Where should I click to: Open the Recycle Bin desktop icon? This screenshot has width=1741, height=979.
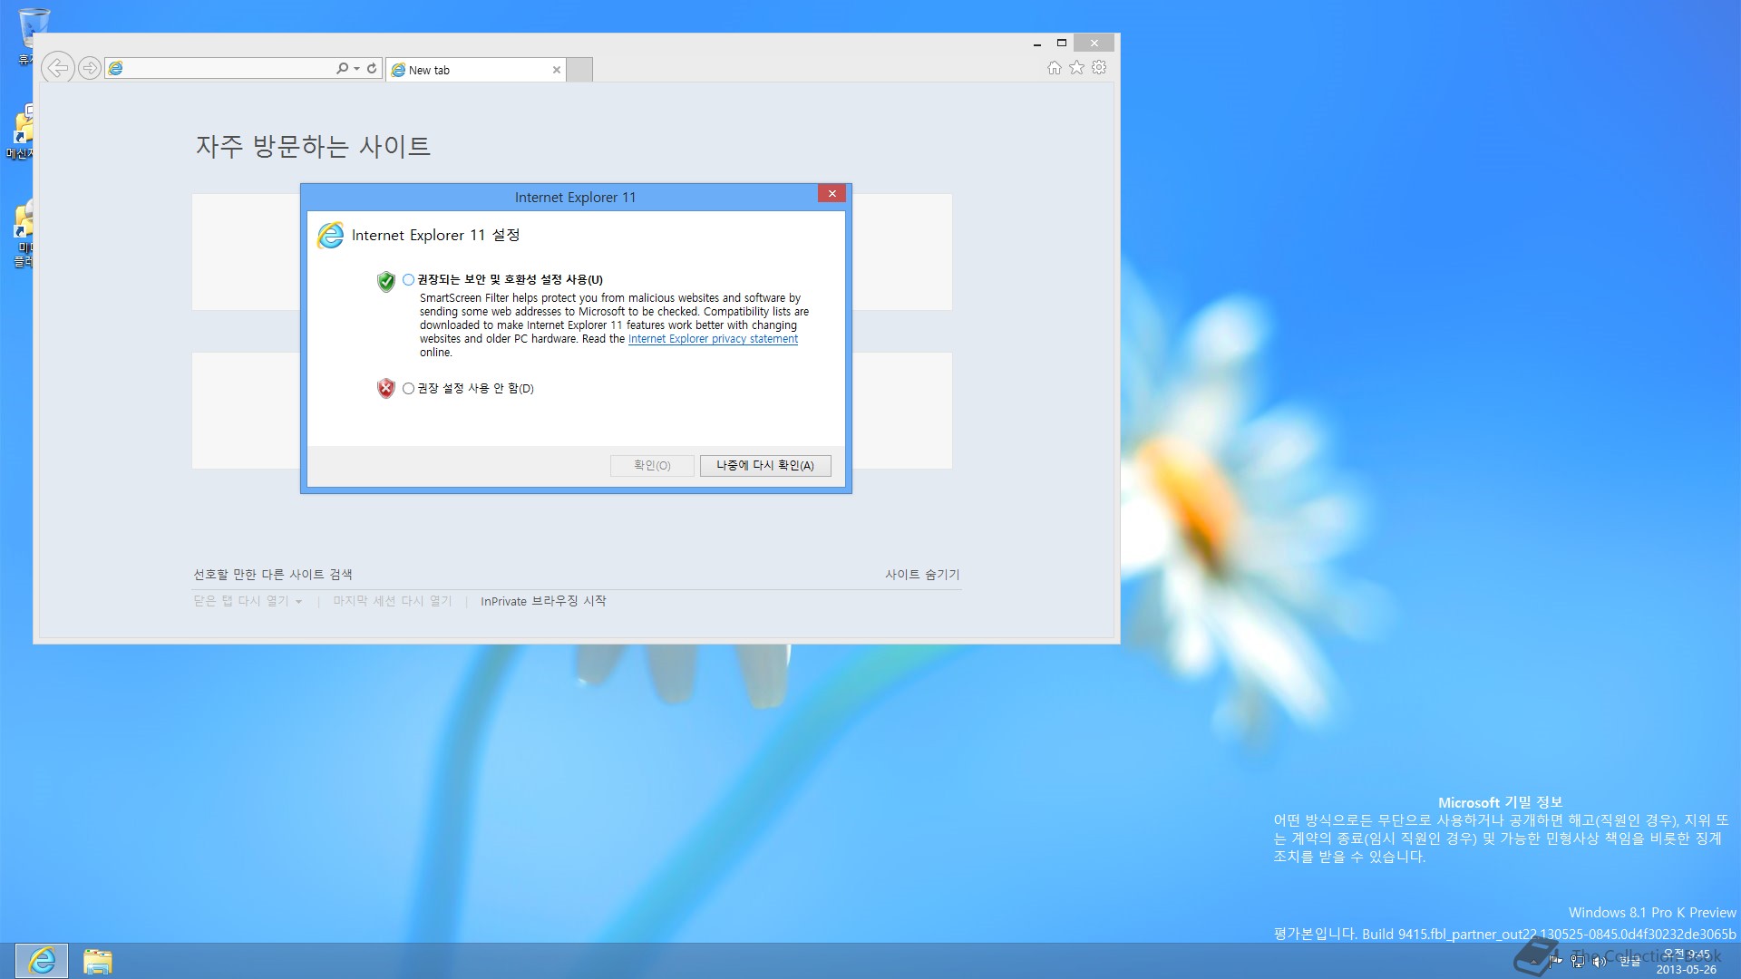34,34
